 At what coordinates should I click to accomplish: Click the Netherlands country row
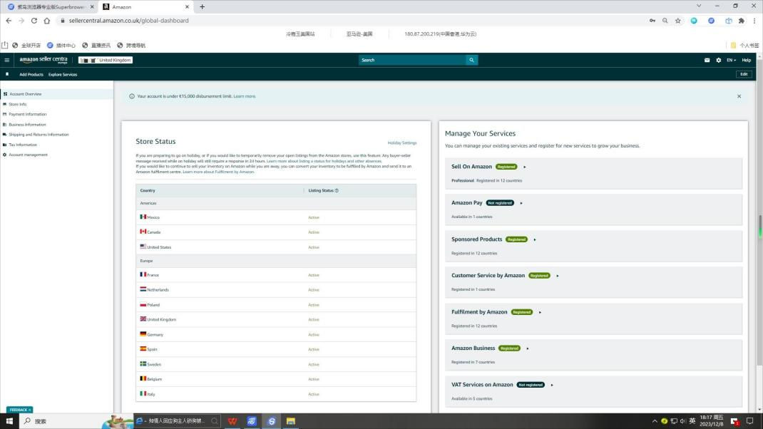[x=276, y=290]
